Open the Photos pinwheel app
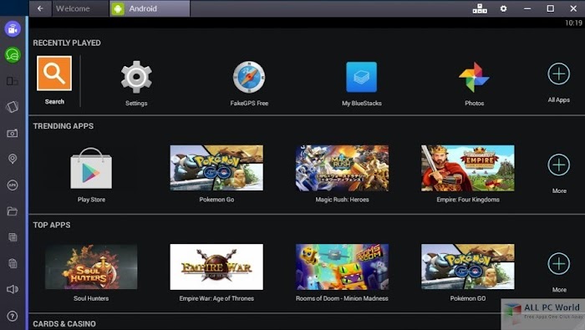The height and width of the screenshot is (330, 585). click(x=474, y=77)
